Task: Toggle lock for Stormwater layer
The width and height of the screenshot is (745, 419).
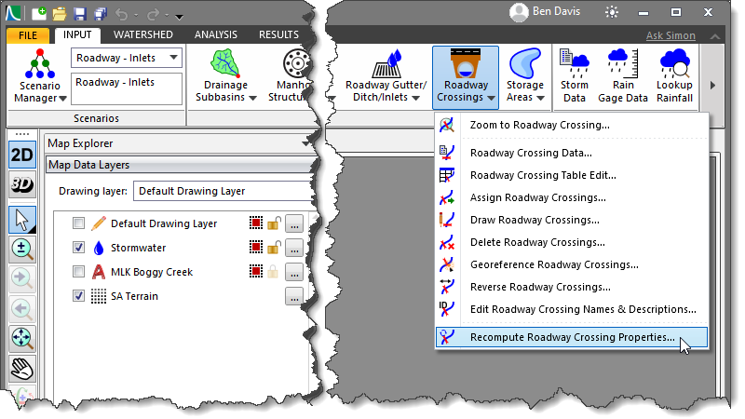Action: point(274,247)
